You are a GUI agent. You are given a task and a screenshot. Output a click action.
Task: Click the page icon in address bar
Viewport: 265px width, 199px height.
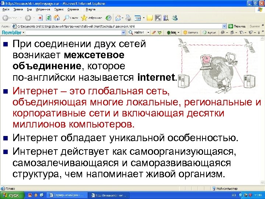coord(14,26)
